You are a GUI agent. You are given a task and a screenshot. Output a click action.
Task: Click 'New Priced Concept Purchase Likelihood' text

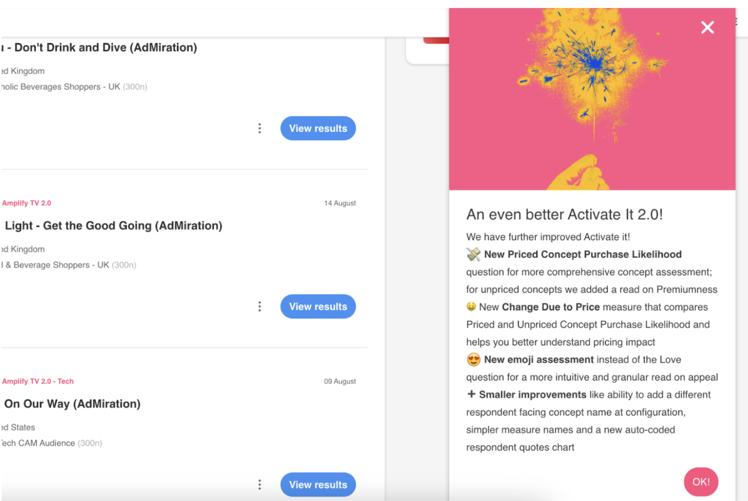tap(583, 255)
